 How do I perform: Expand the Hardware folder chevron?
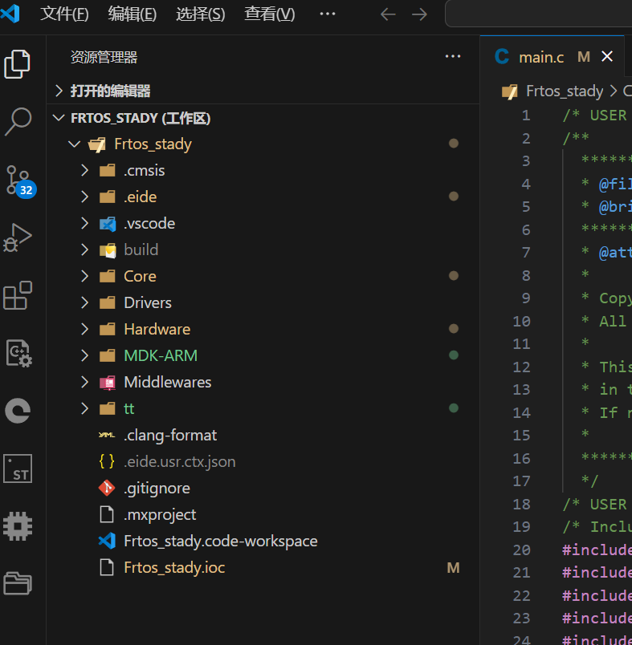tap(84, 329)
